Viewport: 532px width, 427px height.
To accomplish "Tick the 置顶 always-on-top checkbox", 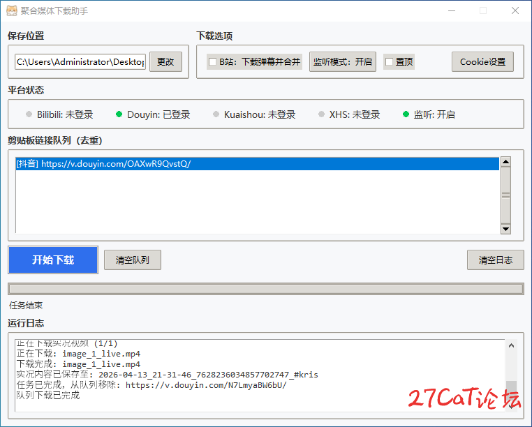I will [x=390, y=62].
